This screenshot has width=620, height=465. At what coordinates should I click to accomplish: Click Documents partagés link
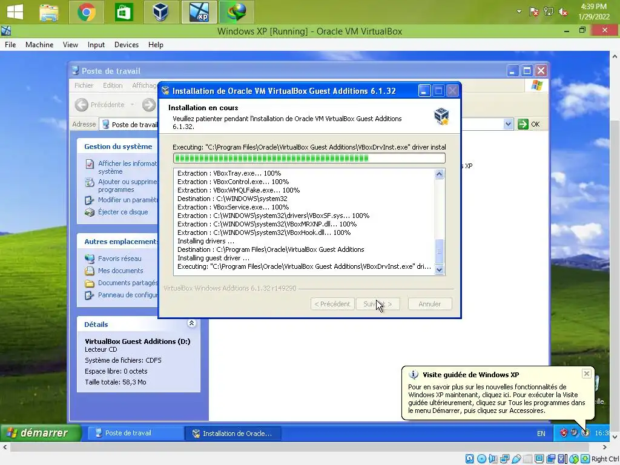pos(128,283)
